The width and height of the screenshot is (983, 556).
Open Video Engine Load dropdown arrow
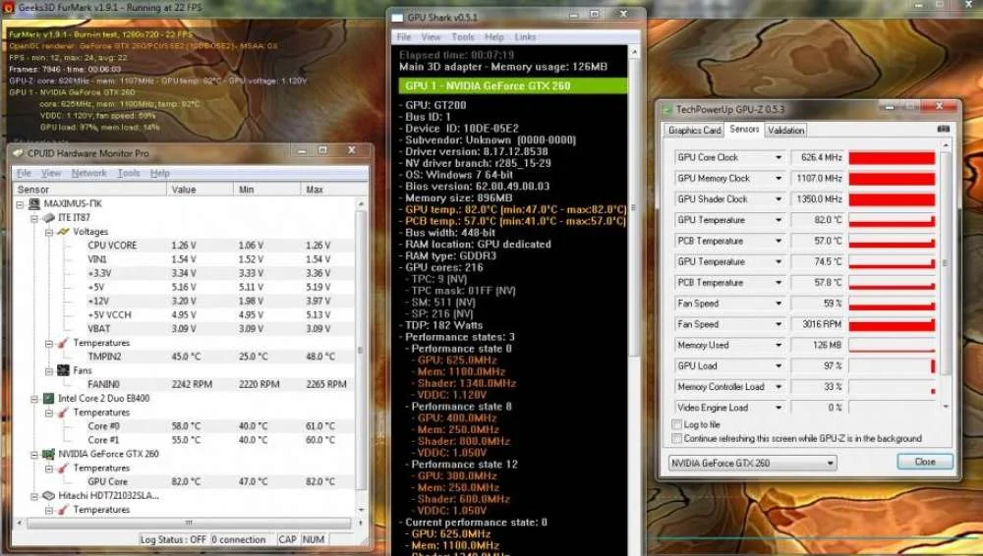click(x=779, y=408)
